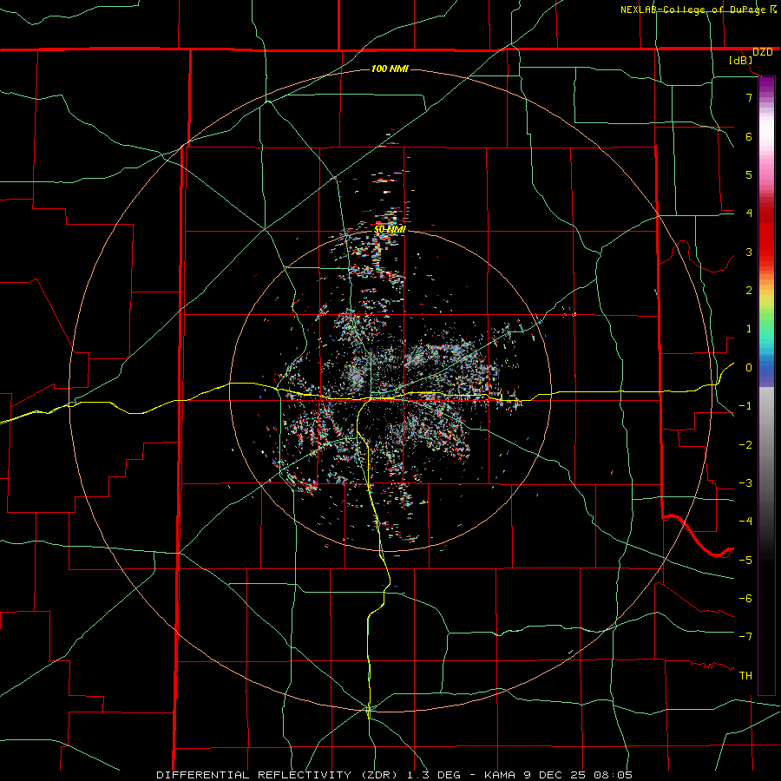Click the KAMA 9 DEC 25 08:05 timestamp
Screen dimensions: 781x781
pyautogui.click(x=558, y=775)
